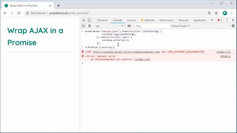Click the address bar URL text
The image size is (237, 133).
click(x=69, y=13)
